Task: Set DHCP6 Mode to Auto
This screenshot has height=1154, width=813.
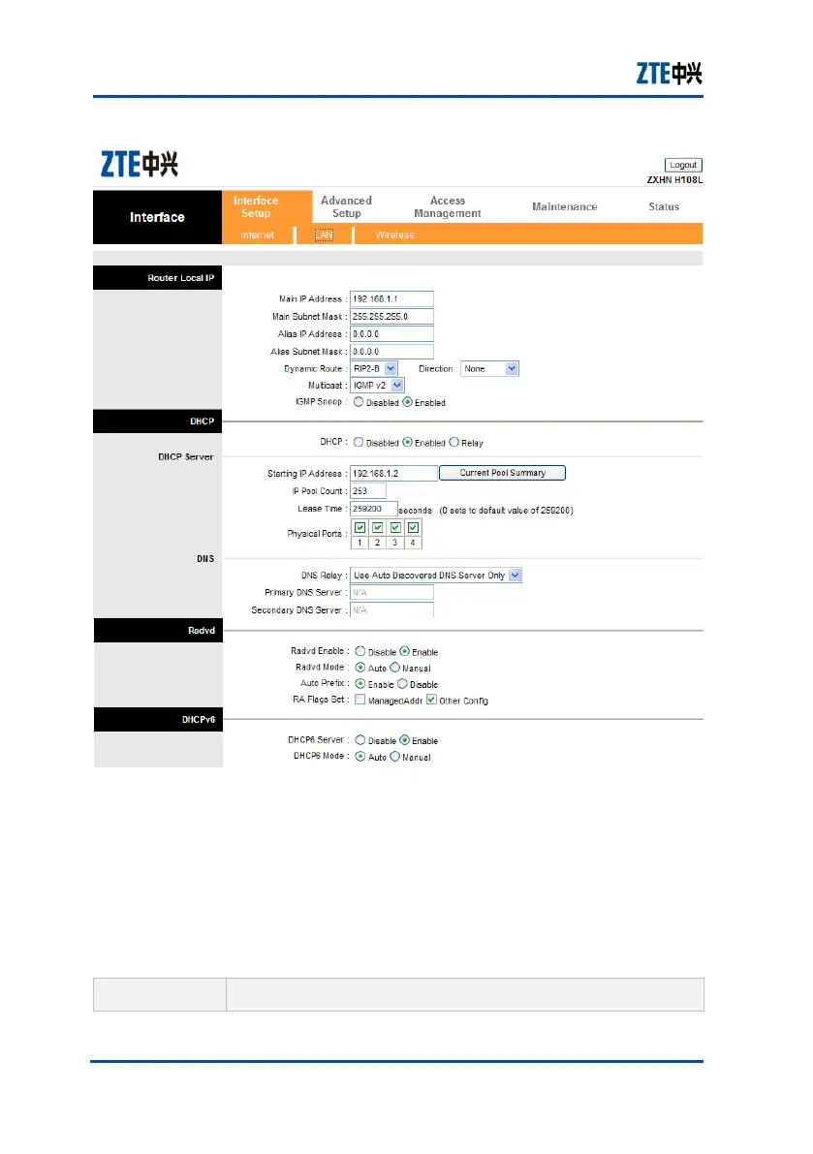Action: (360, 757)
